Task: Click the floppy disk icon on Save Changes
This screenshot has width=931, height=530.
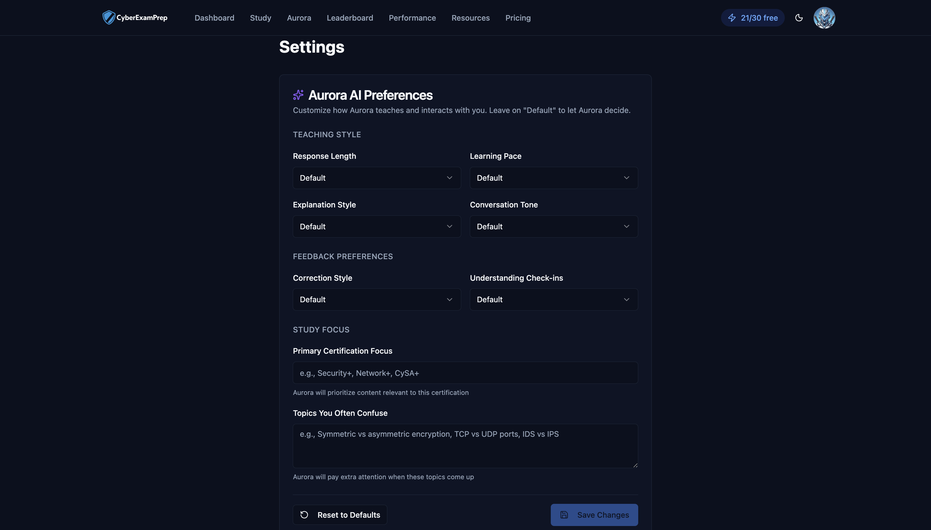Action: coord(564,515)
